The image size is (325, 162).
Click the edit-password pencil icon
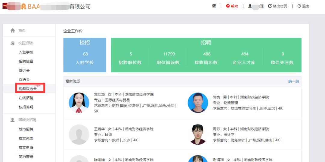[270, 6]
